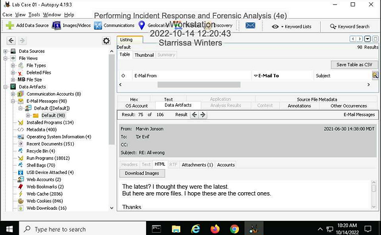Open the Case menu
Image resolution: width=381 pixels, height=235 pixels.
click(x=7, y=15)
